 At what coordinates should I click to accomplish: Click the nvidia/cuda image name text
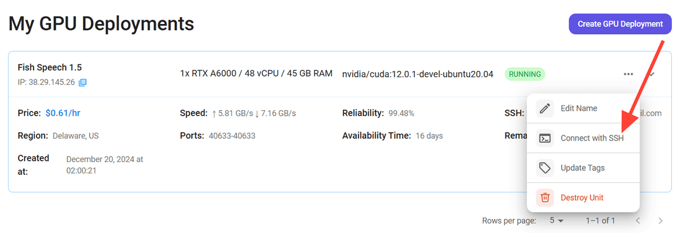[x=418, y=74]
